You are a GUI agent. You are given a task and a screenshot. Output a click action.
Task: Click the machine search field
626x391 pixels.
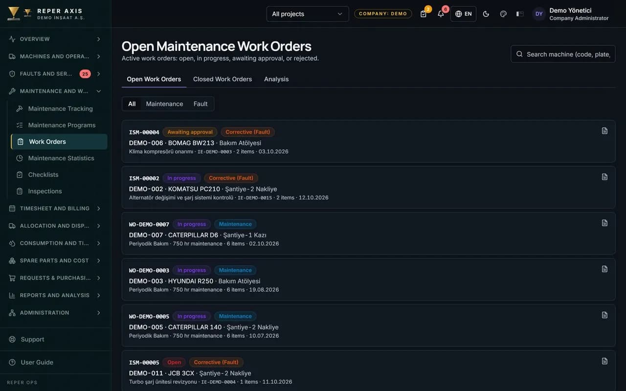coord(563,54)
